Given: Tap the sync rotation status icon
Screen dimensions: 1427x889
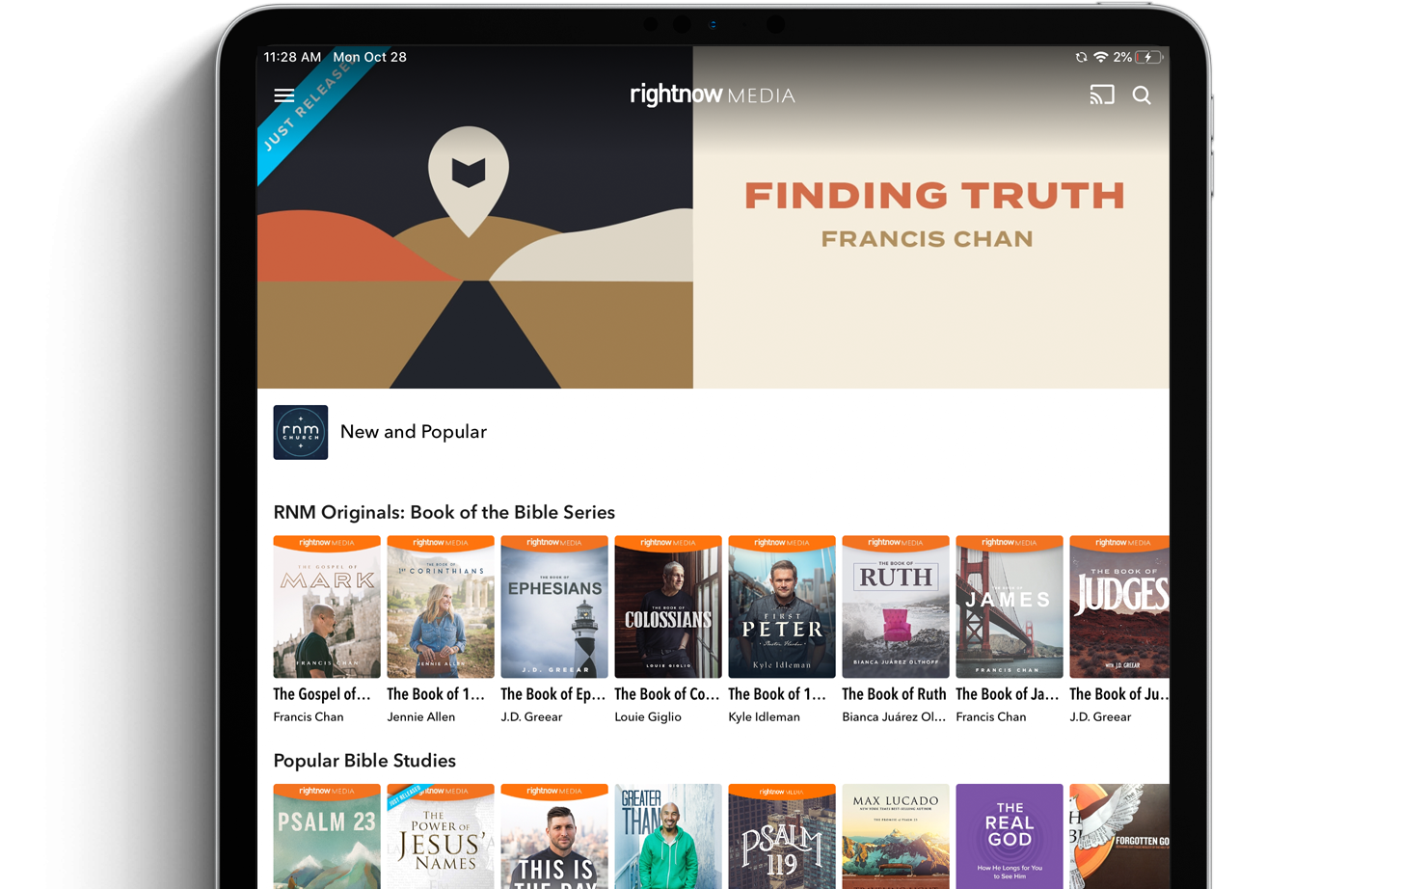Looking at the screenshot, I should 1081,57.
